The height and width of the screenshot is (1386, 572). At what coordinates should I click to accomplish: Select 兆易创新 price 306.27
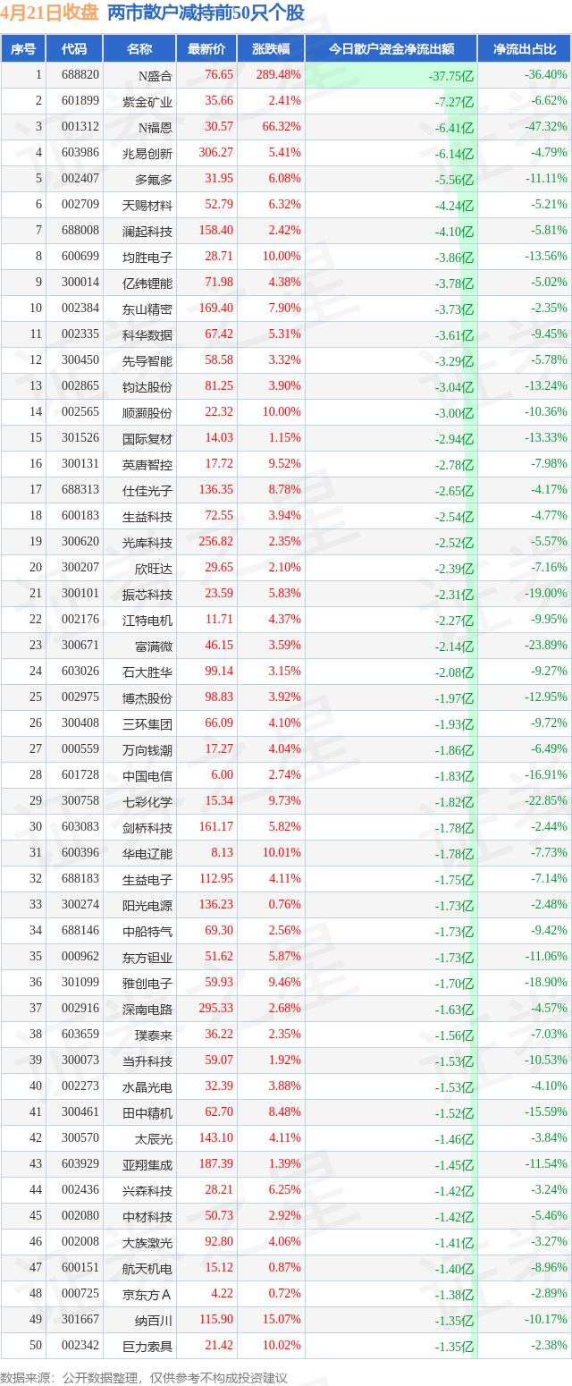(x=216, y=153)
